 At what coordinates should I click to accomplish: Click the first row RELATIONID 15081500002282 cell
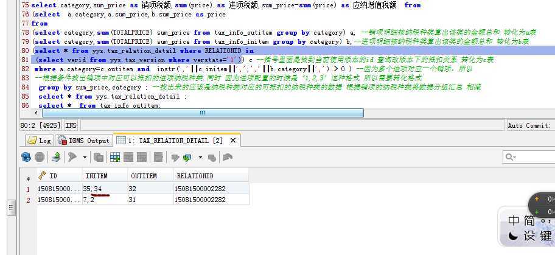coord(211,189)
